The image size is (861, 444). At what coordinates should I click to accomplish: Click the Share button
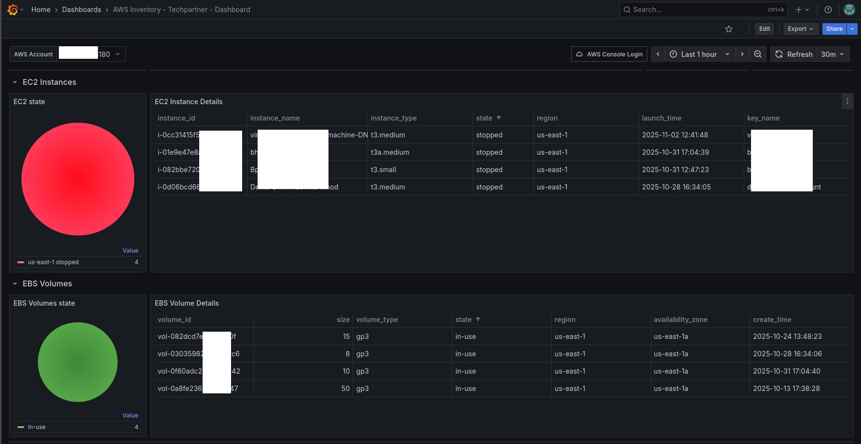coord(834,29)
